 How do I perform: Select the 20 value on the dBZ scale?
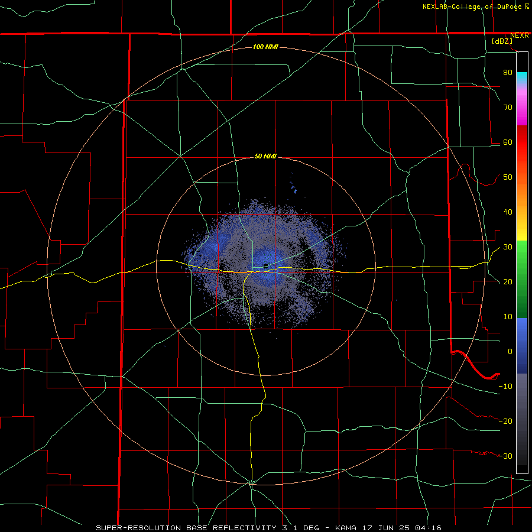tap(508, 281)
